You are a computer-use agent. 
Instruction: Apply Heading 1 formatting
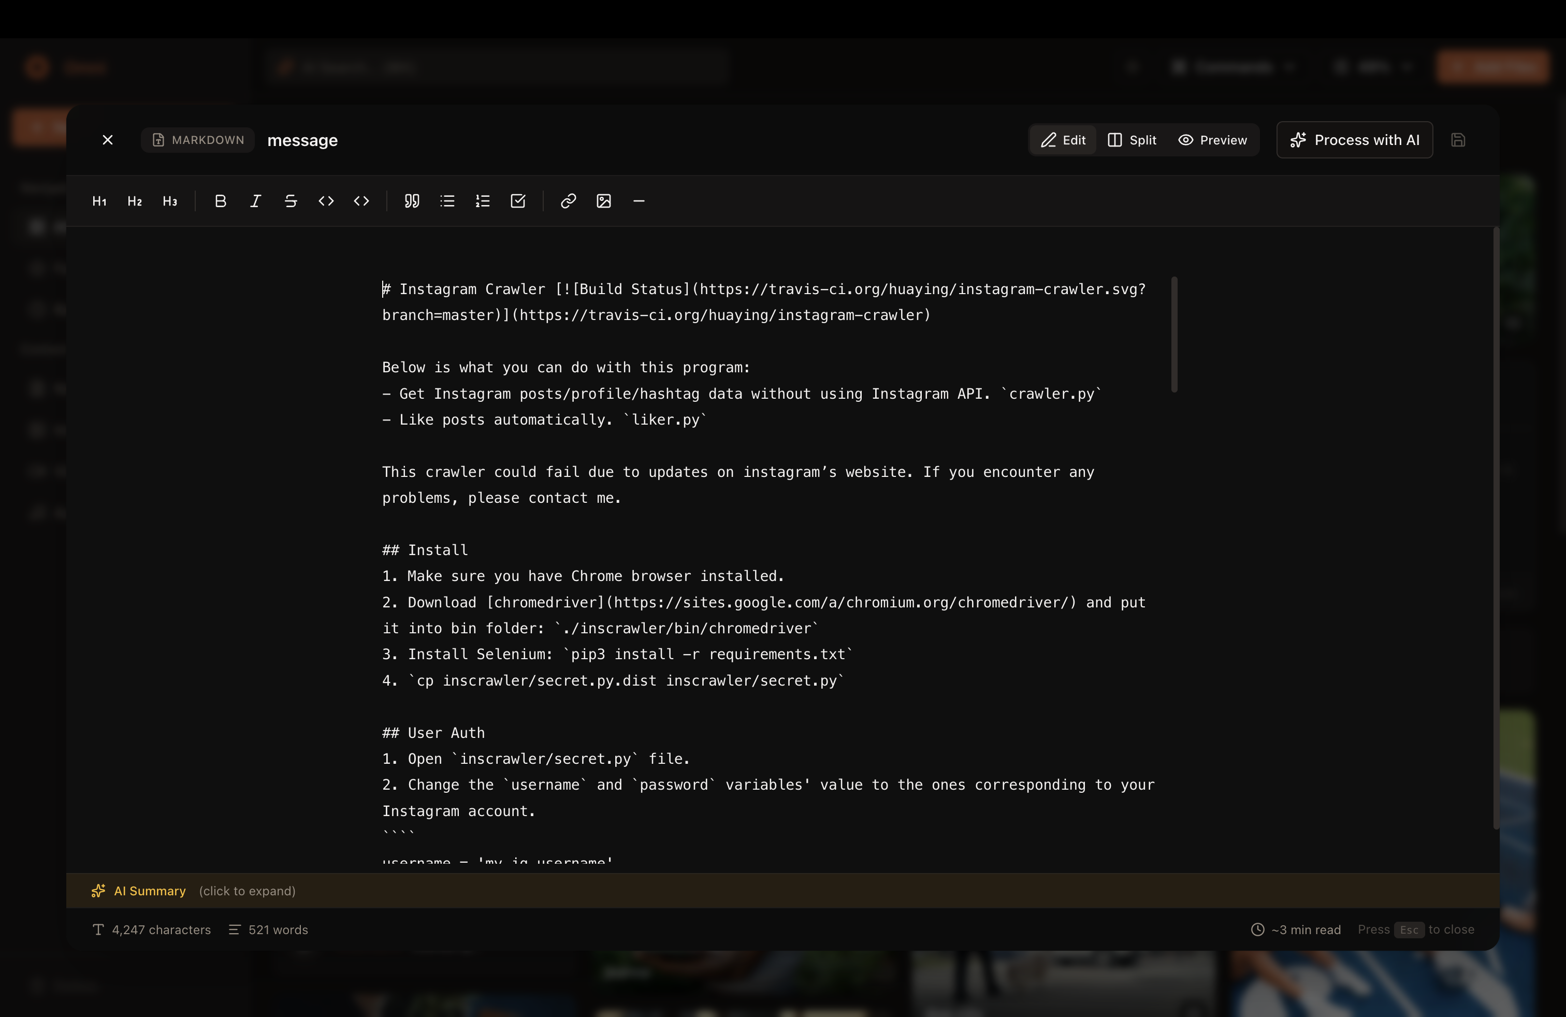pyautogui.click(x=99, y=201)
